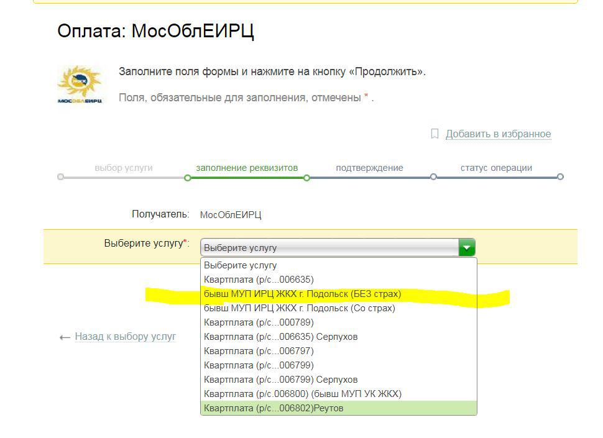603x438 pixels.
Task: Pick Квартплата (р/с...006635) Серпухов
Action: pyautogui.click(x=280, y=337)
